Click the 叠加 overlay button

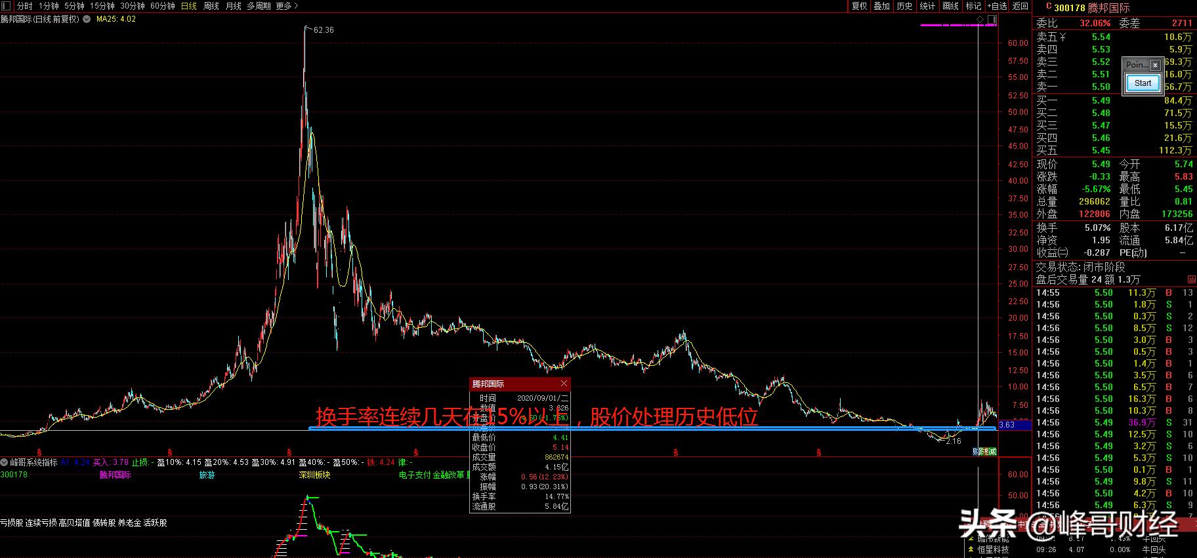pyautogui.click(x=882, y=6)
